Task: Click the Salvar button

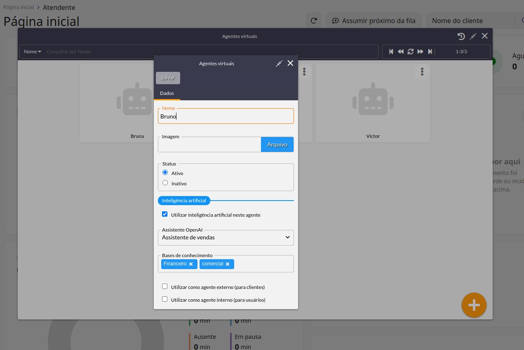Action: pos(168,78)
